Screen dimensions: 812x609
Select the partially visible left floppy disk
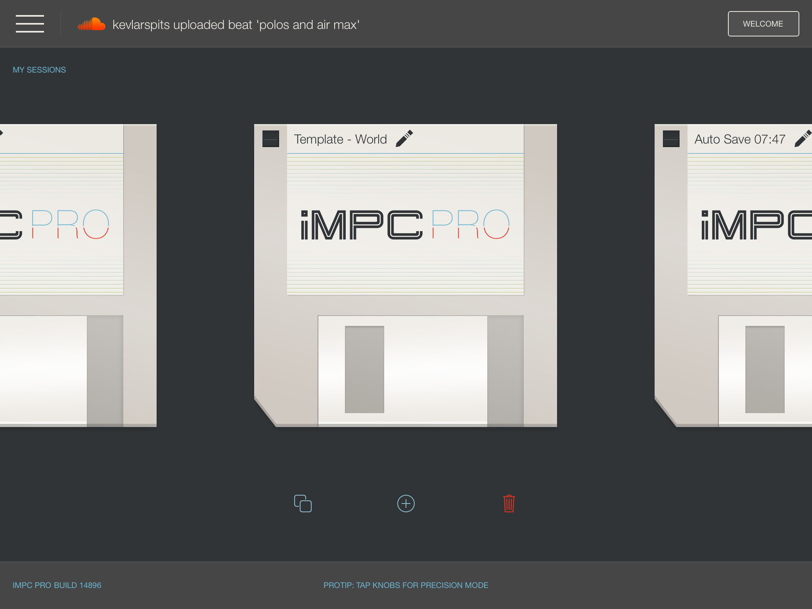(78, 276)
